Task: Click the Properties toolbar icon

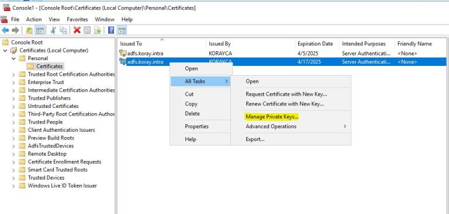Action: tap(87, 30)
